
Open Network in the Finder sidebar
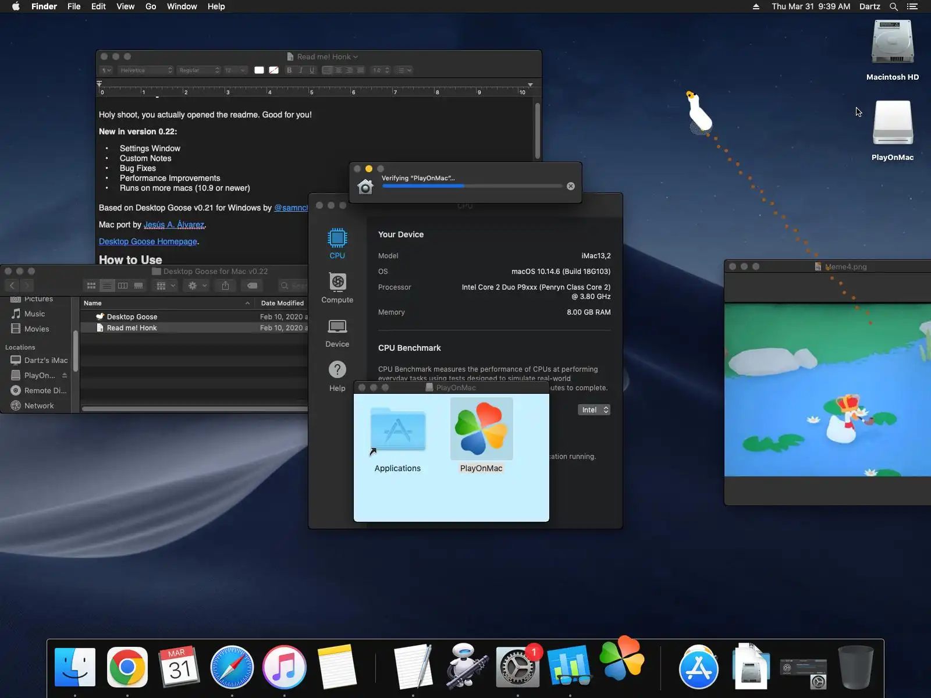(x=39, y=405)
